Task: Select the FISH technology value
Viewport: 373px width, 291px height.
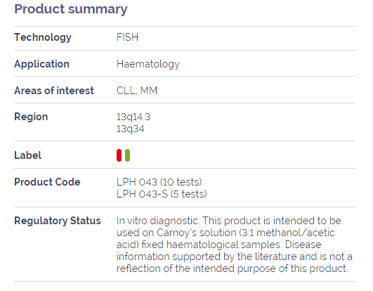Action: click(x=127, y=37)
